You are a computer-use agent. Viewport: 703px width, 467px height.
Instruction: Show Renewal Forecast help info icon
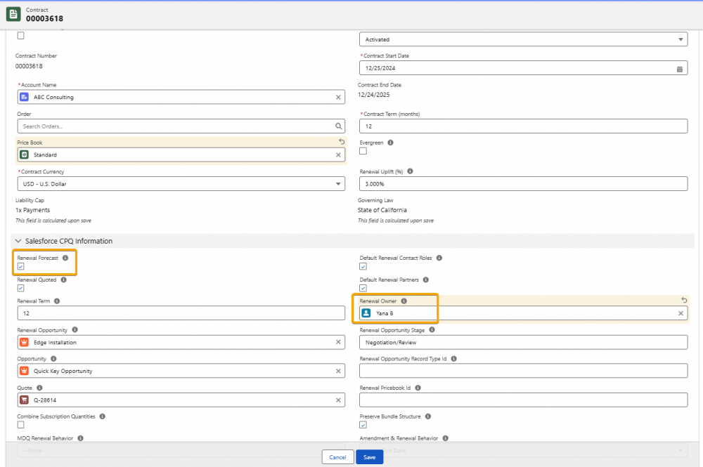click(x=65, y=258)
